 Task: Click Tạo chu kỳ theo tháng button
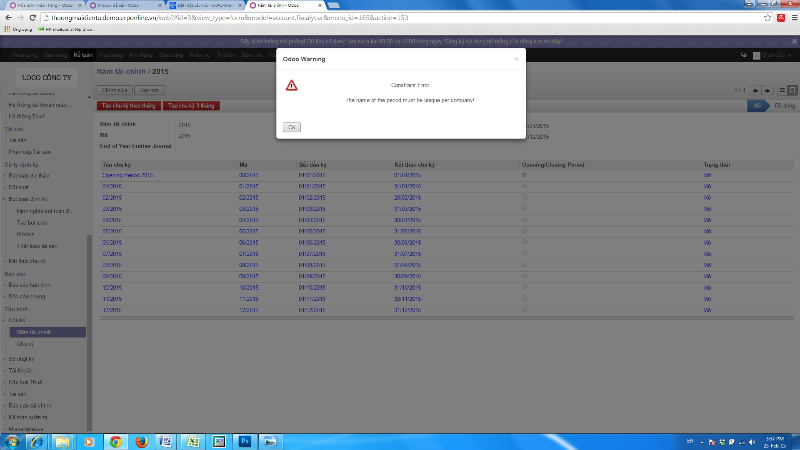129,106
